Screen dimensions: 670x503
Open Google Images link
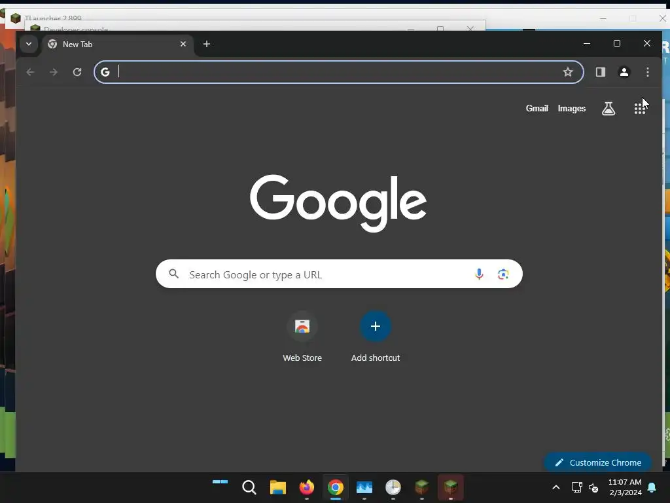(571, 109)
